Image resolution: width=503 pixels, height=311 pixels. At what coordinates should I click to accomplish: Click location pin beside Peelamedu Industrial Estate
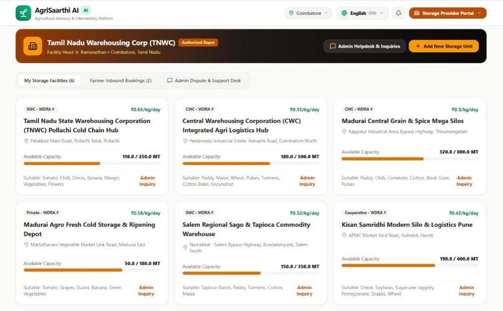185,141
